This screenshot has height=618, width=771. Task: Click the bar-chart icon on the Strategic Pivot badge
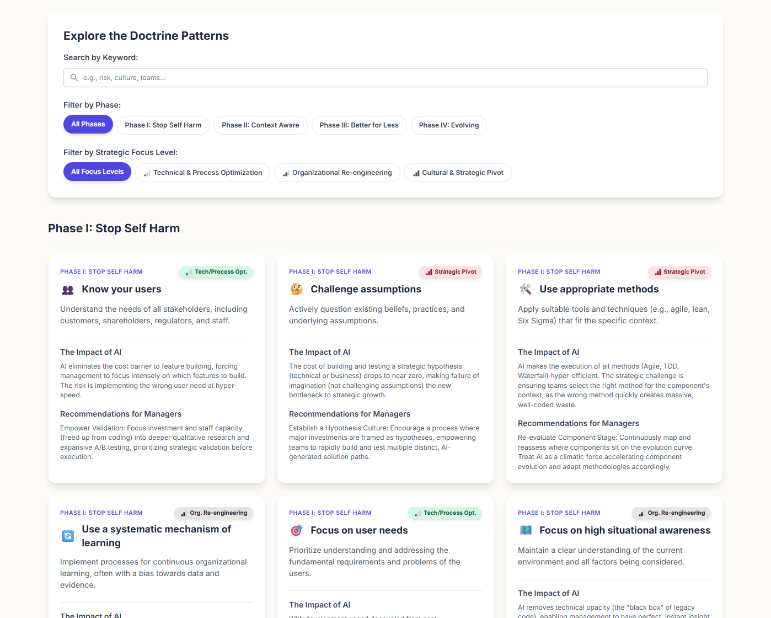pos(430,271)
